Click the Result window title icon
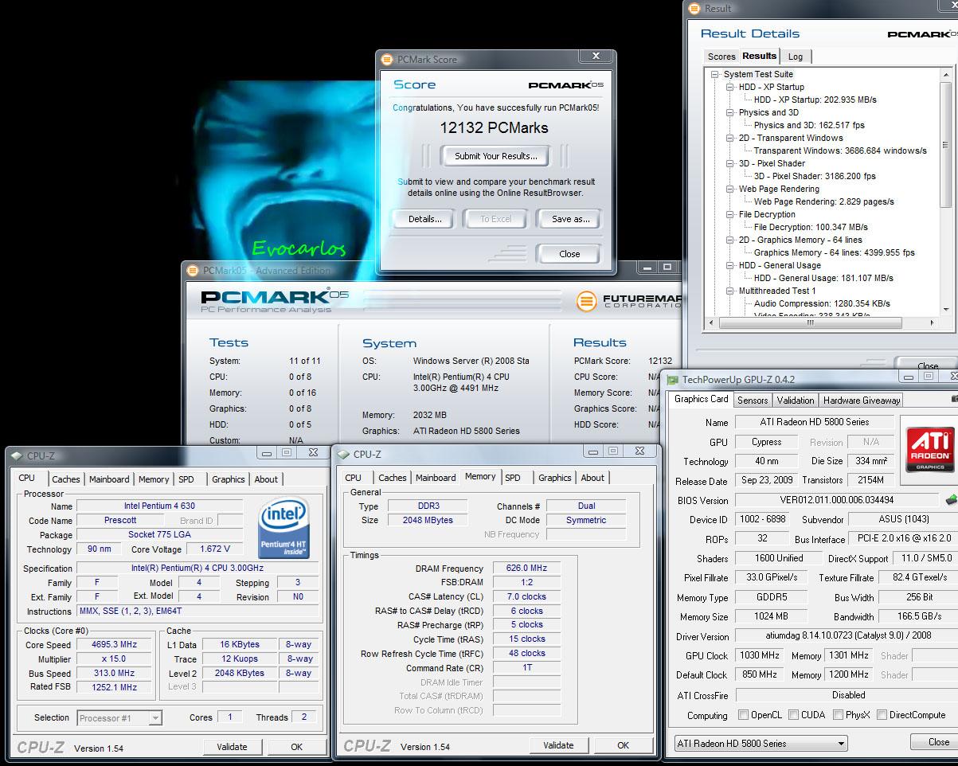958x766 pixels. click(695, 8)
